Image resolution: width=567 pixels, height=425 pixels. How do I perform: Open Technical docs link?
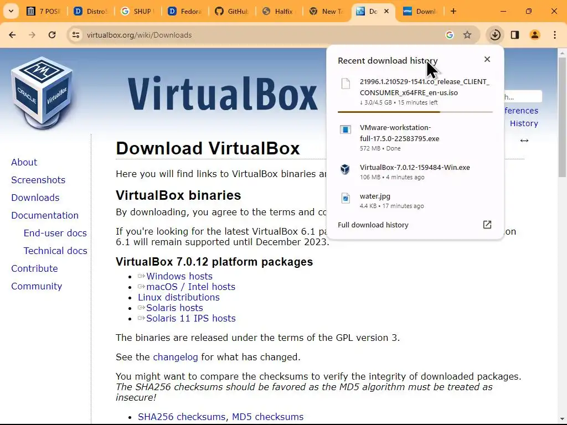click(55, 251)
